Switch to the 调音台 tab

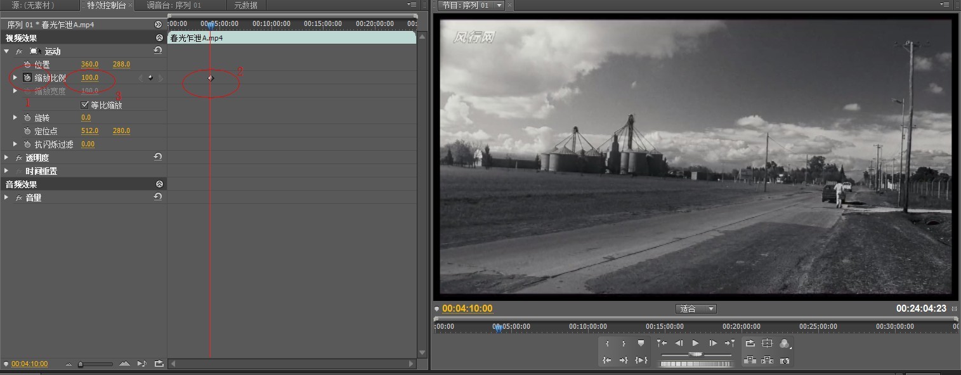(x=173, y=5)
